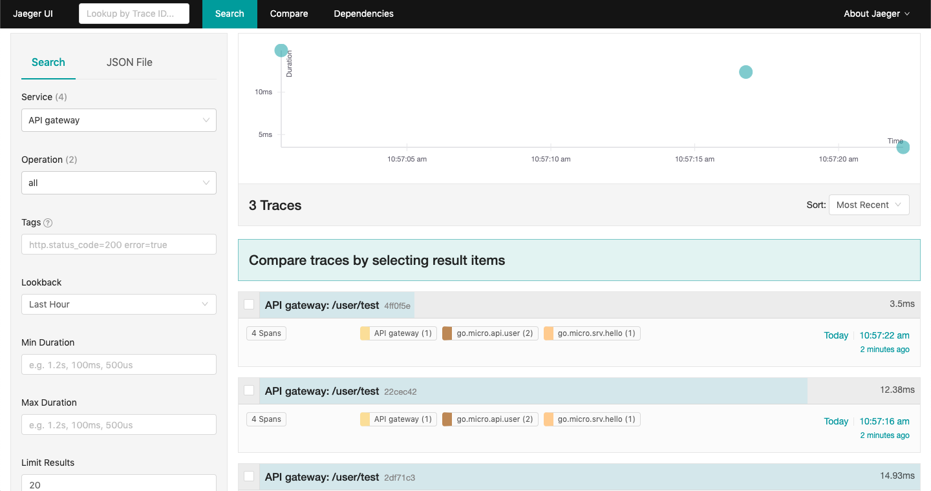Viewport: 931px width, 491px height.
Task: Open the Service dropdown showing API gateway
Action: (119, 120)
